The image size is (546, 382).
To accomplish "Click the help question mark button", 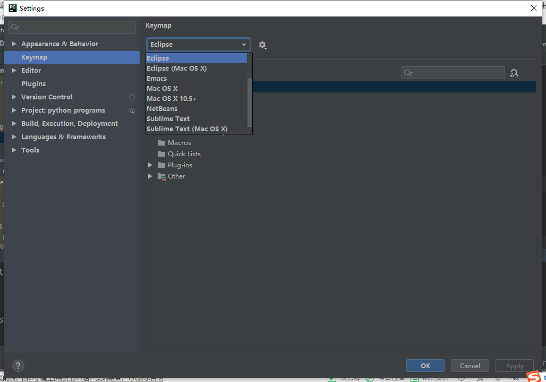I will point(18,366).
